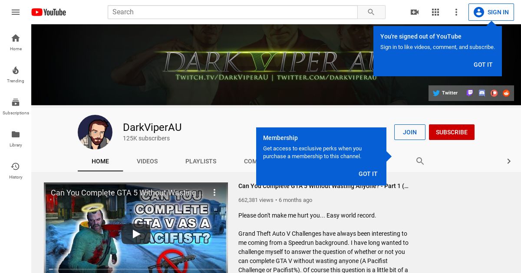Show more channel tabs with right chevron
Screen dimensions: 521x273
click(x=509, y=161)
